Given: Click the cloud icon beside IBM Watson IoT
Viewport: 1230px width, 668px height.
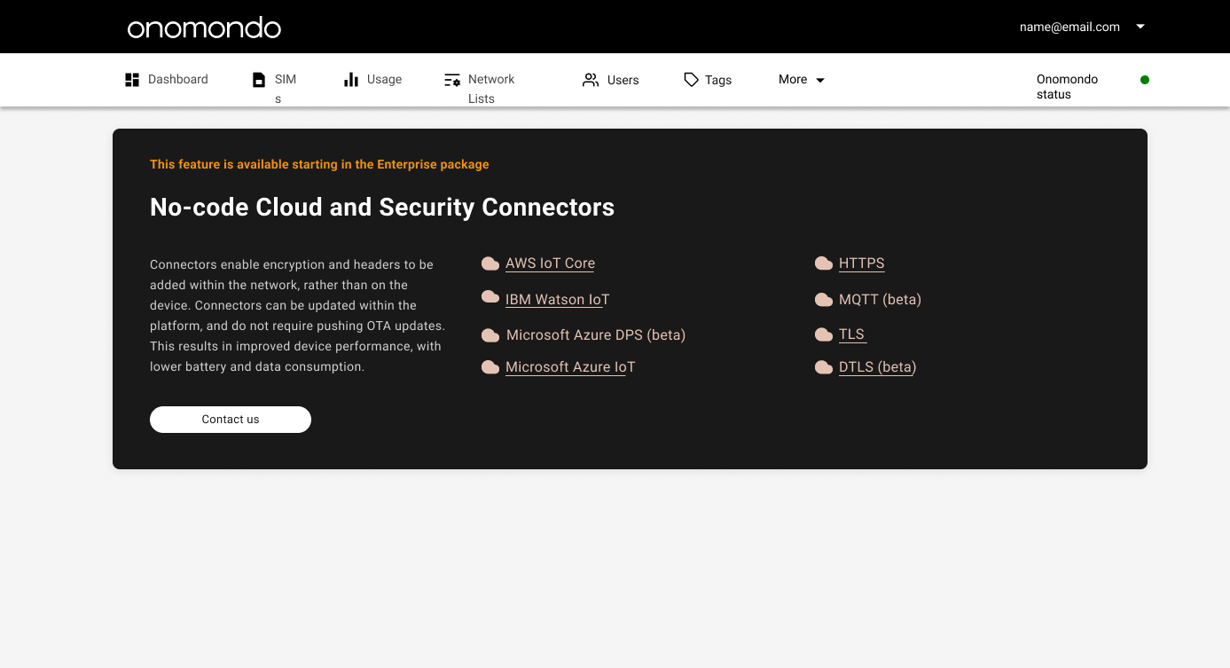Looking at the screenshot, I should pyautogui.click(x=490, y=297).
